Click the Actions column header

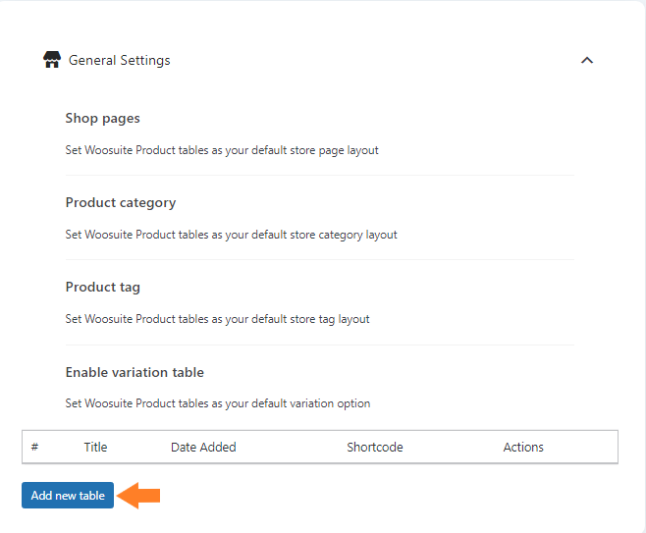(x=523, y=447)
